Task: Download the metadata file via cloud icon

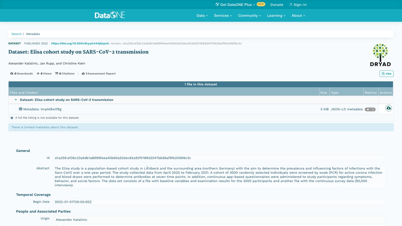Action: click(x=388, y=108)
